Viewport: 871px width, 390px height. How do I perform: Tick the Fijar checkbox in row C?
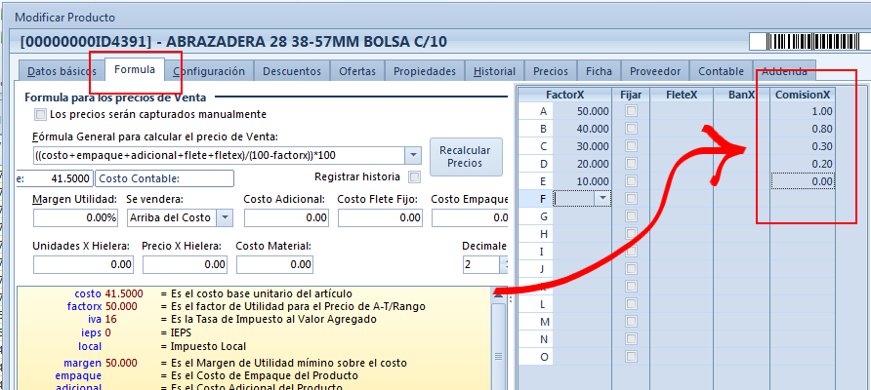[x=631, y=146]
